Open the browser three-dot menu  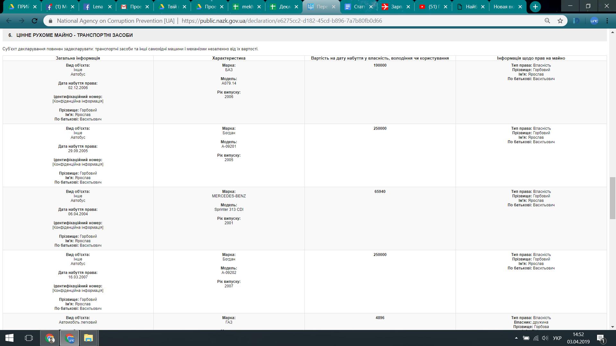click(607, 21)
